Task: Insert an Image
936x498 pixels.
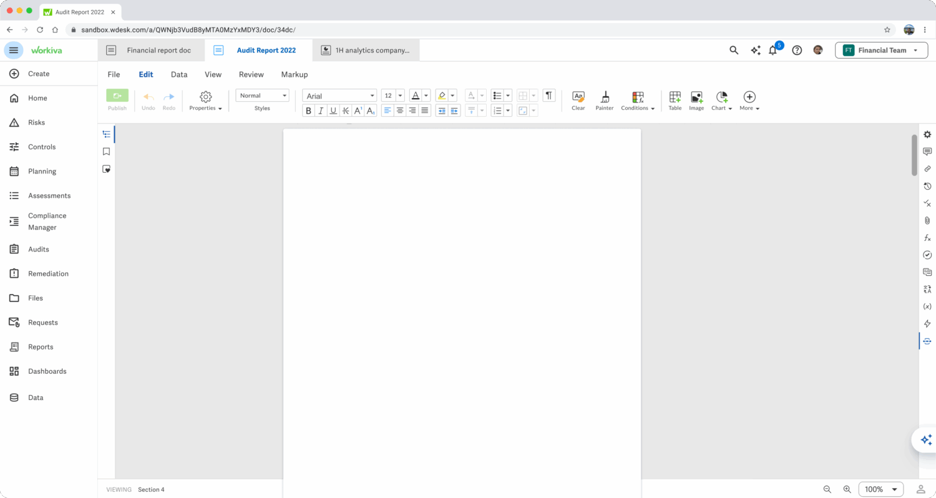Action: tap(696, 100)
